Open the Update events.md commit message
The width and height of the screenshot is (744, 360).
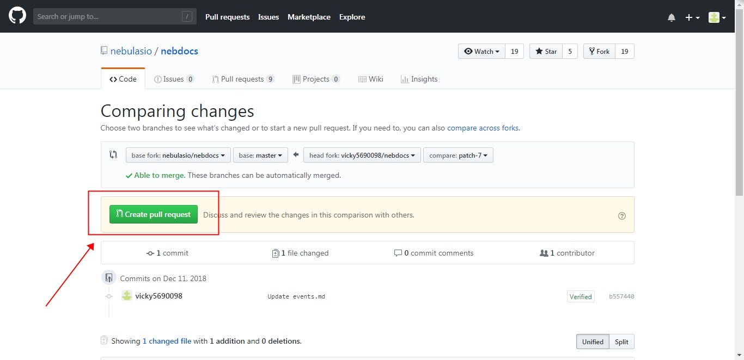coord(296,296)
